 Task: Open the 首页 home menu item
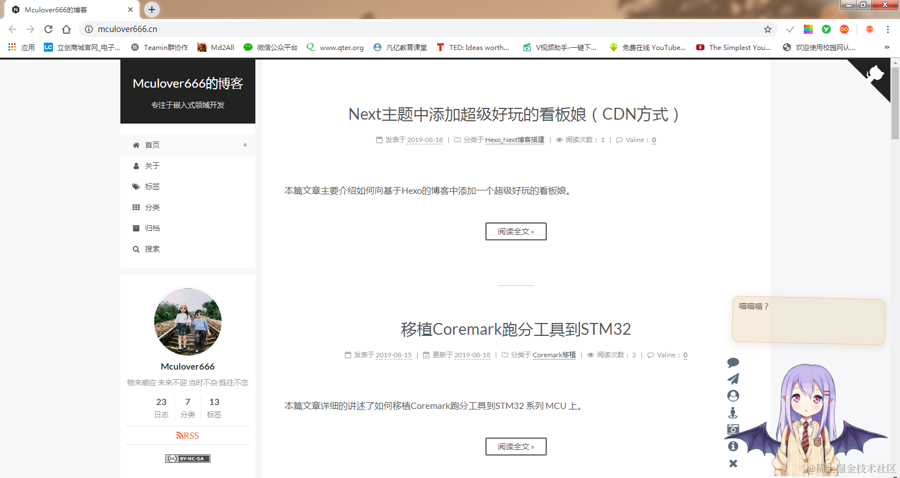[x=188, y=145]
